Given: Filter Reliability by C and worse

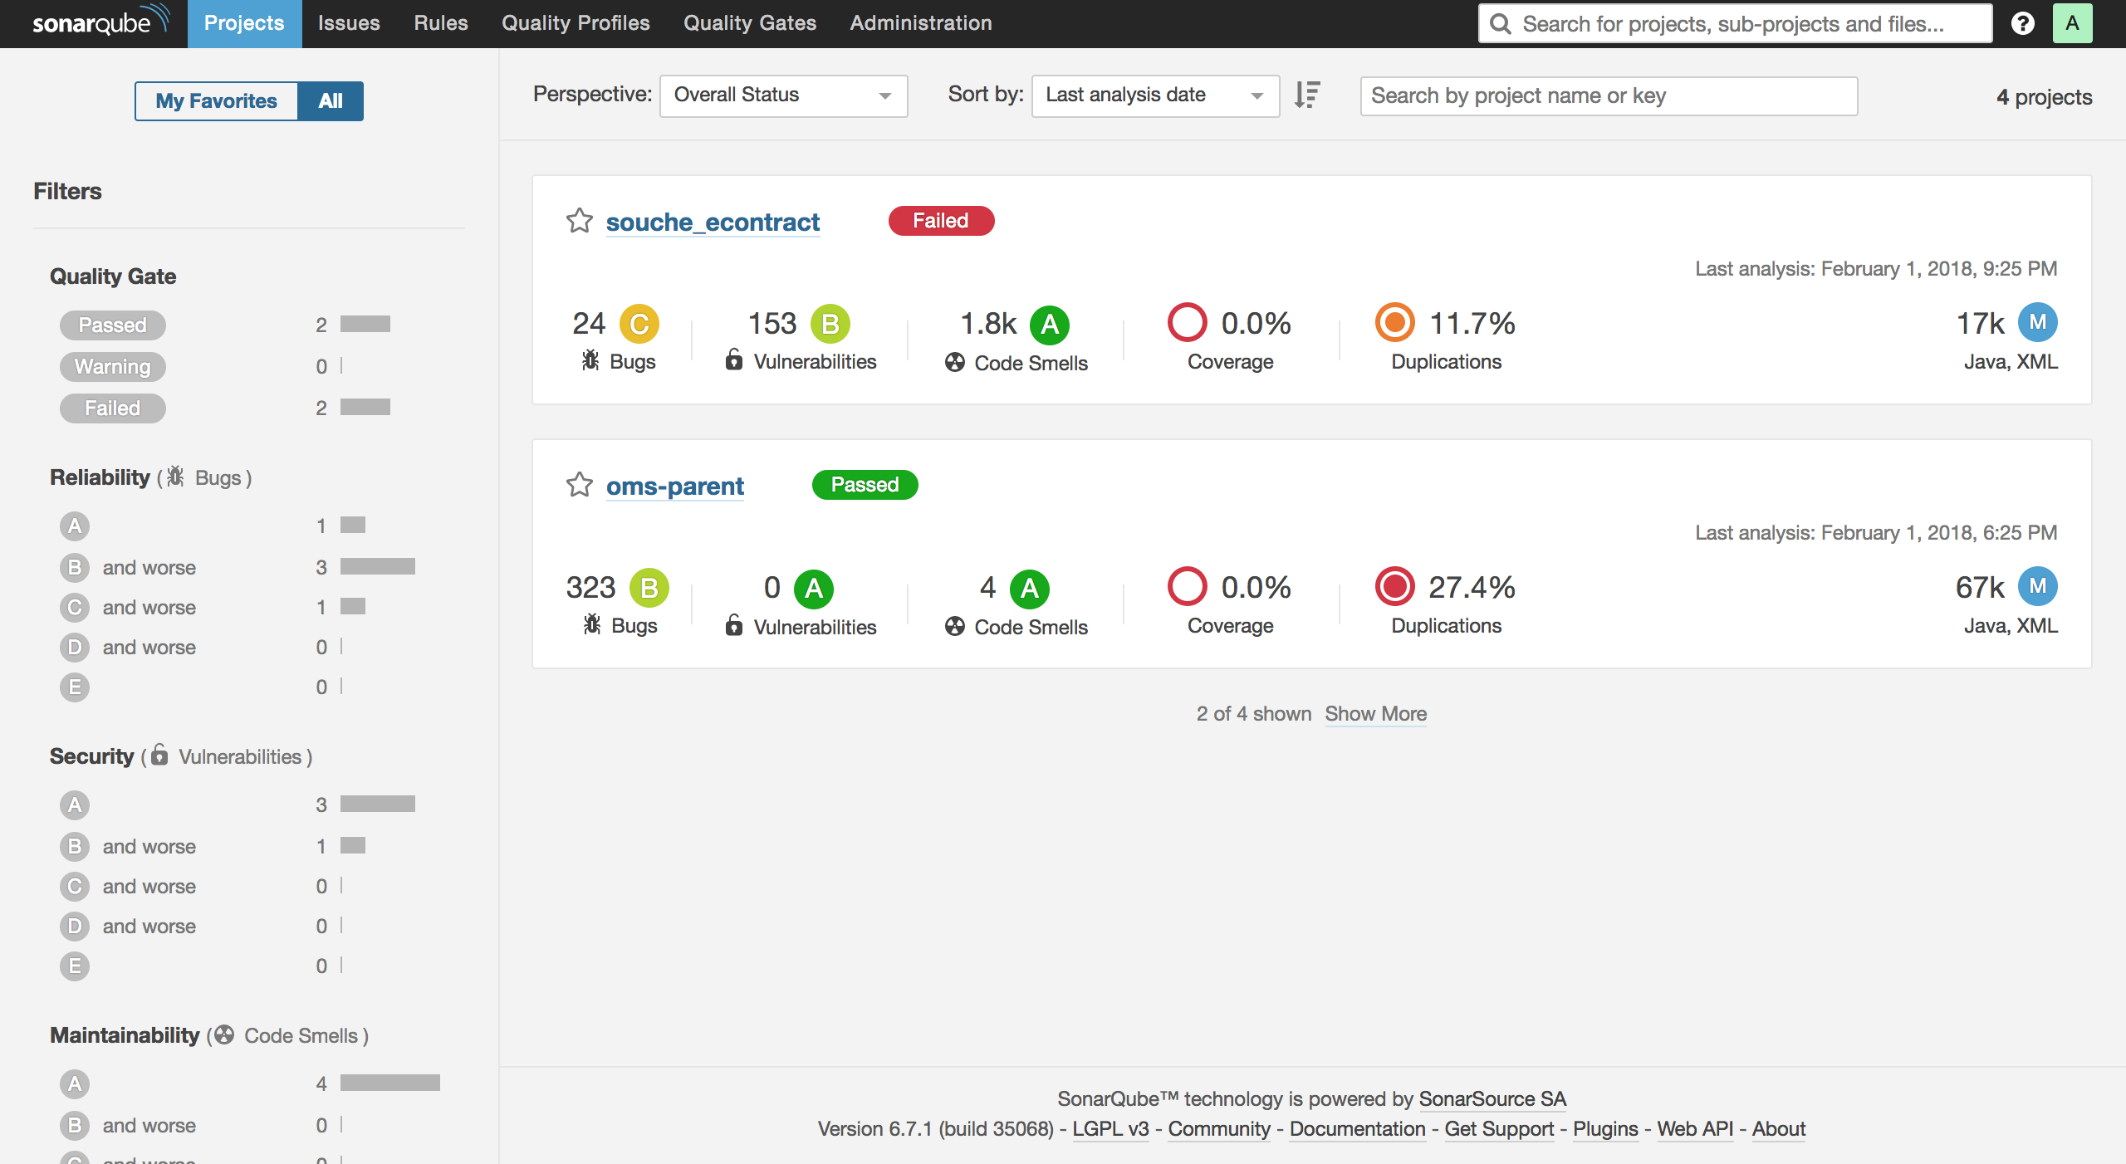Looking at the screenshot, I should (128, 607).
